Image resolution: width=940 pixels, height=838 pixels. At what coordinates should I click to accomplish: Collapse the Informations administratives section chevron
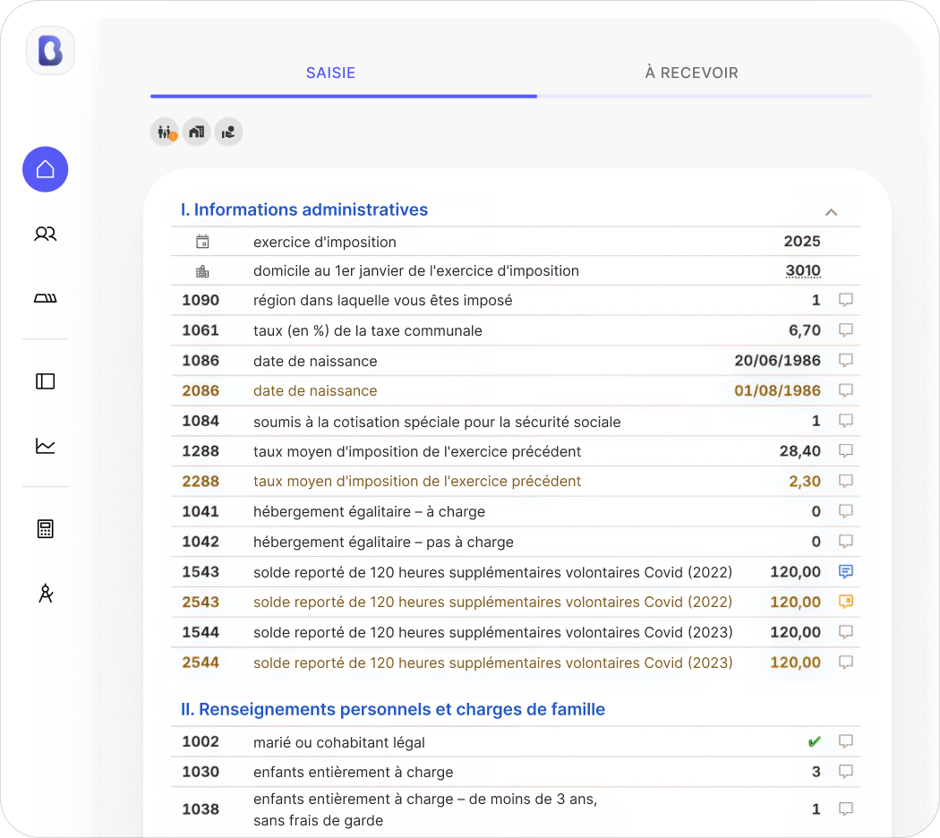click(831, 212)
